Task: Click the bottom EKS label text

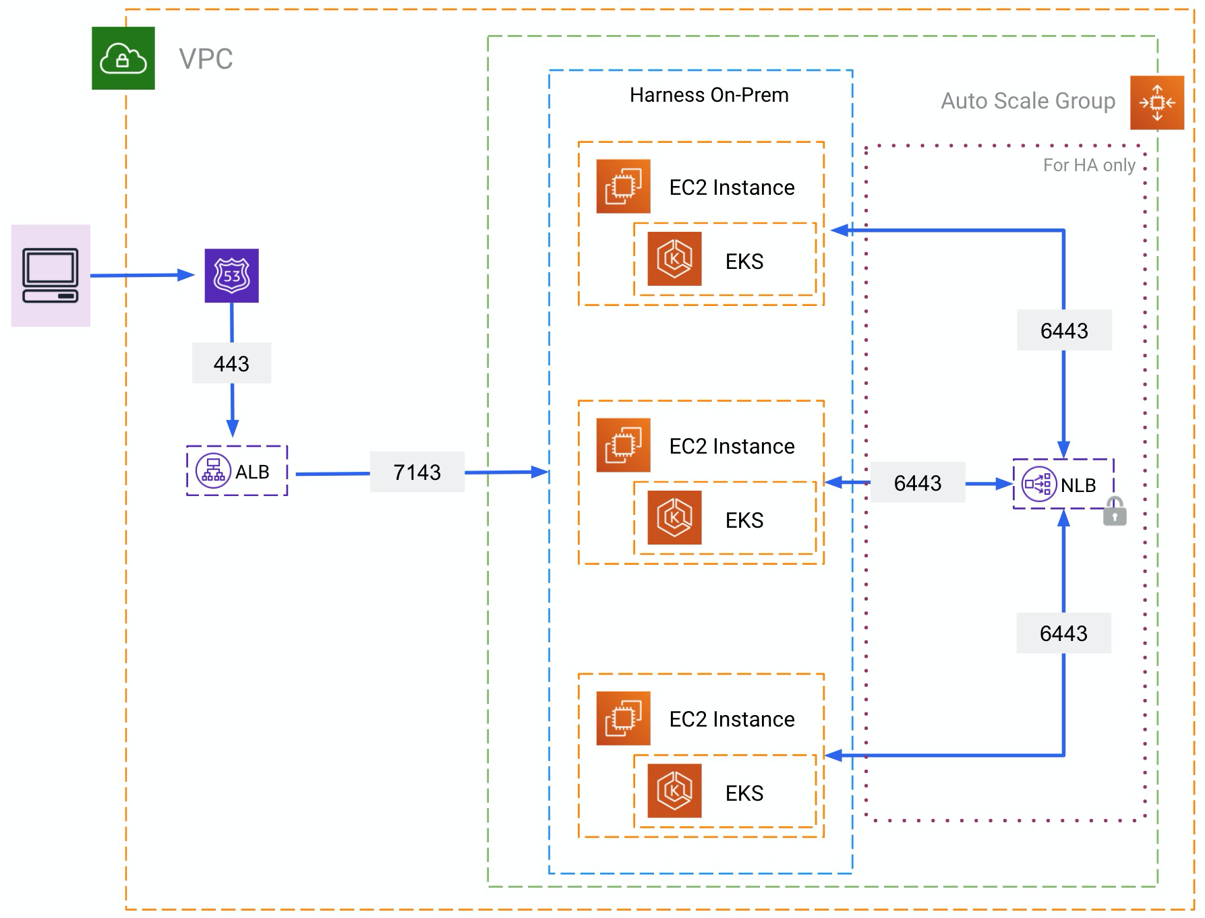Action: click(x=744, y=793)
